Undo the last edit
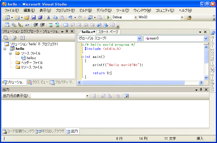217x143 pixels. point(70,17)
